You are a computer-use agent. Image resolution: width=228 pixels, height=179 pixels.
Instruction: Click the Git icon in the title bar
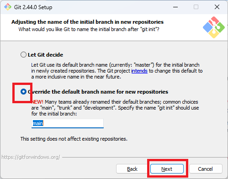pos(8,7)
